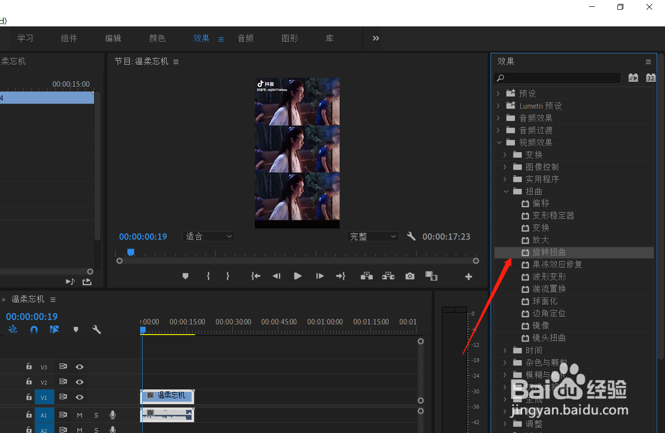
Task: Expand the Lumetri 预设 folder
Action: coord(498,105)
